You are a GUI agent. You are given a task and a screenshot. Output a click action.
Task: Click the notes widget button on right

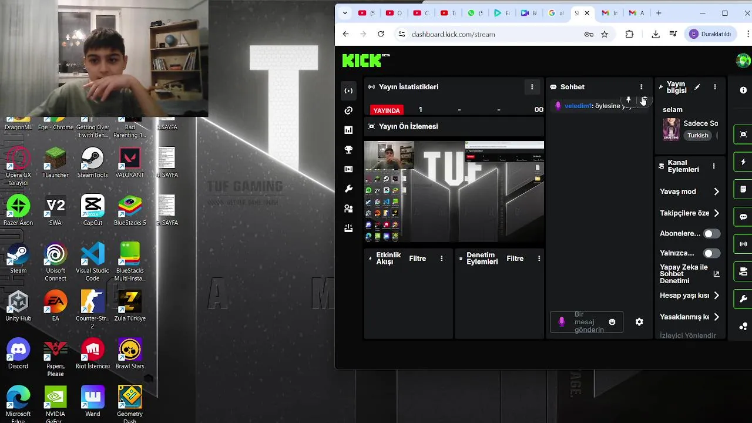(x=743, y=189)
